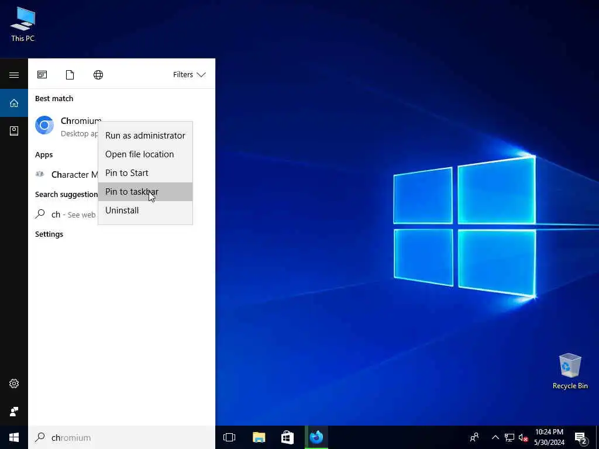Click the Best match heading

[54, 98]
